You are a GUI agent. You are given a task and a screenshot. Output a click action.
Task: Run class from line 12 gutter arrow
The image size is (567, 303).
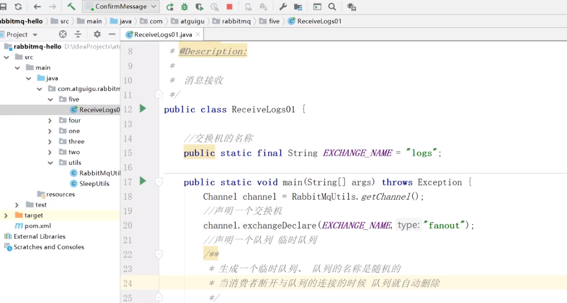pyautogui.click(x=143, y=109)
